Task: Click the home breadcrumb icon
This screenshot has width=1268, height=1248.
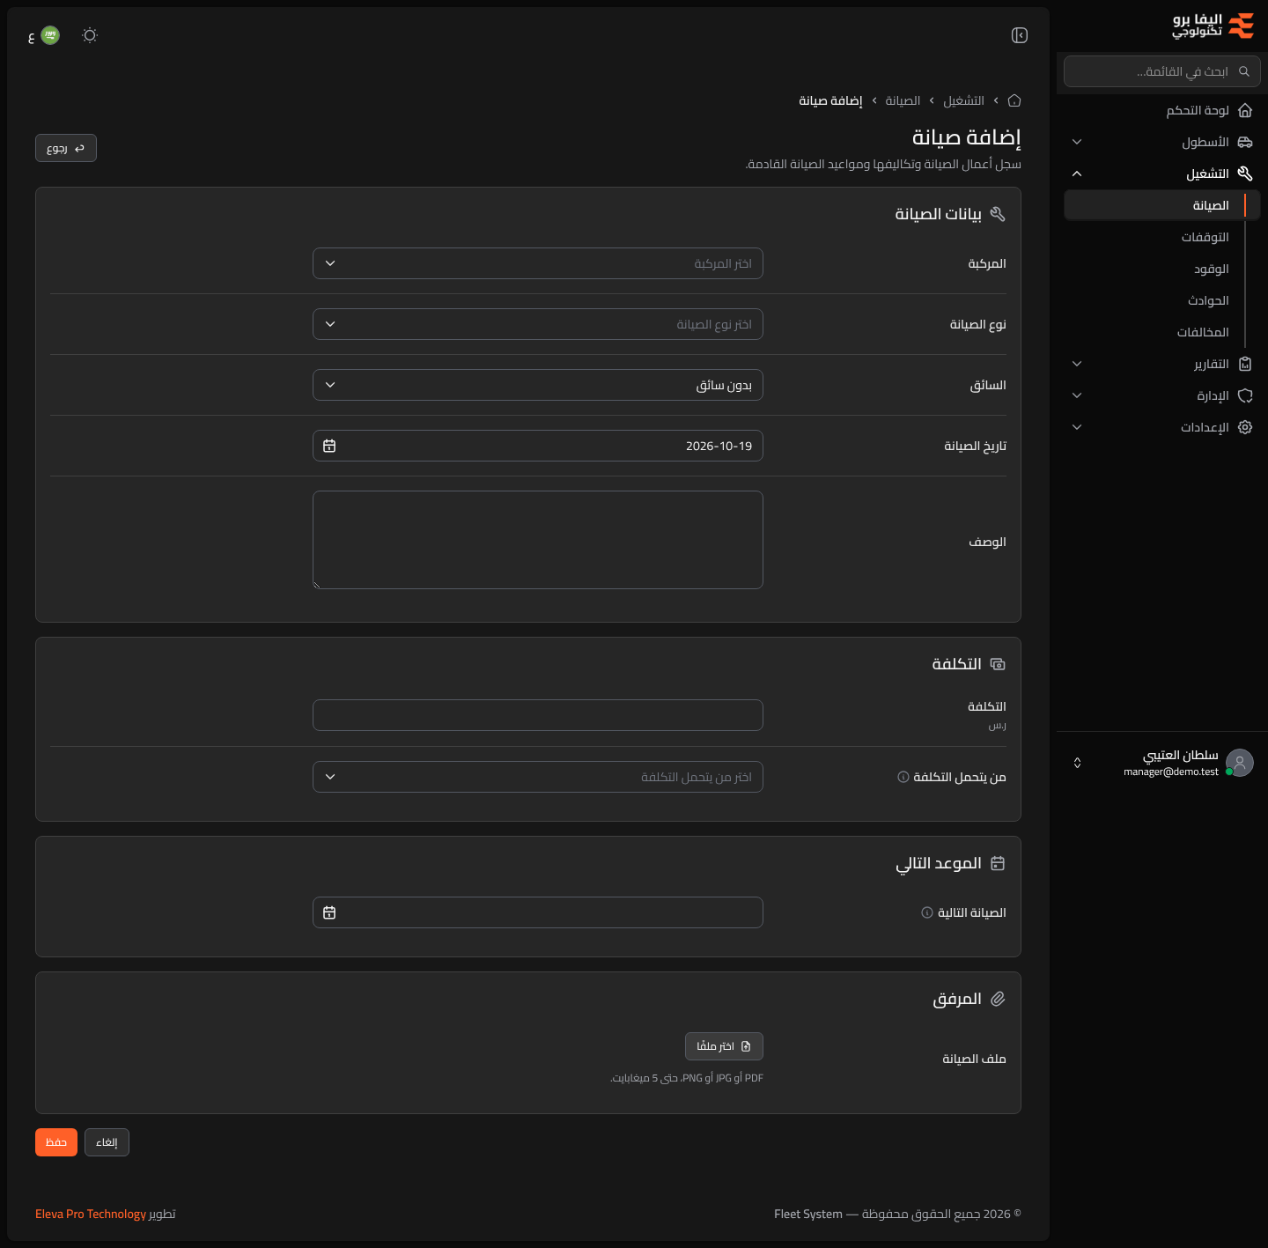Action: click(x=1014, y=100)
